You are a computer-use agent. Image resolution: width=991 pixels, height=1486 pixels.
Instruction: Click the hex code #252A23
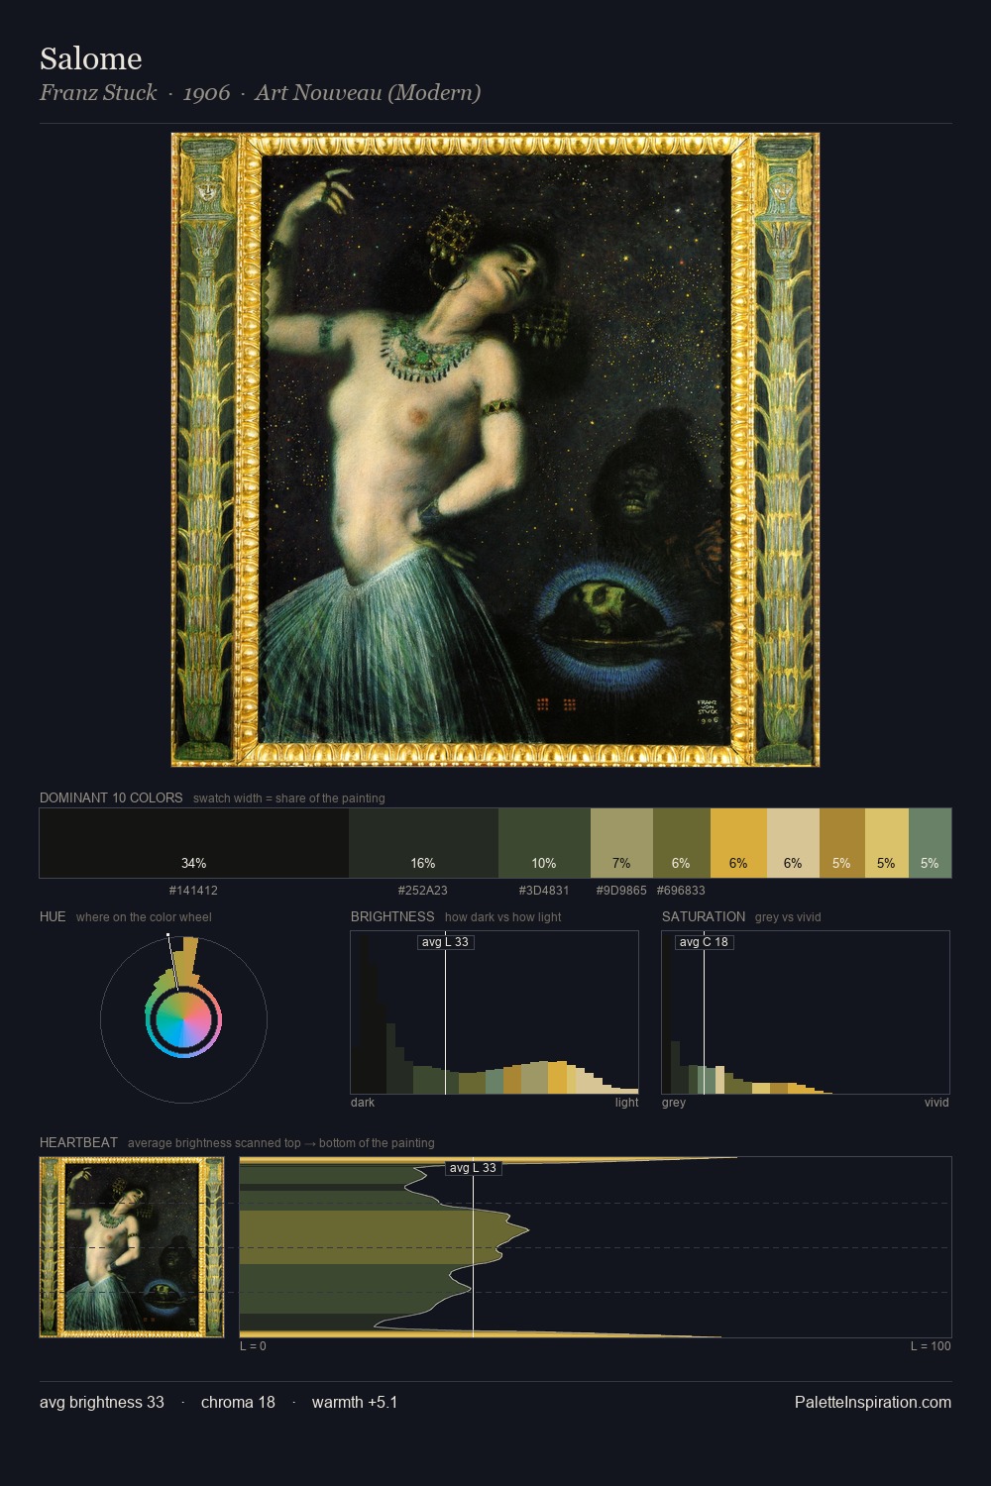tap(423, 891)
